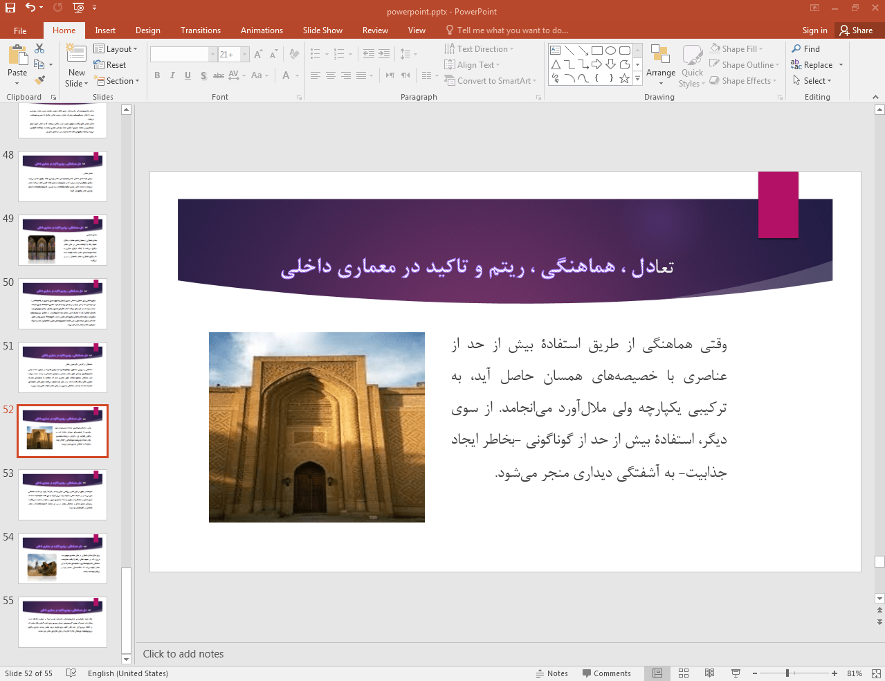Toggle Italic formatting
The image size is (885, 681).
click(x=172, y=75)
